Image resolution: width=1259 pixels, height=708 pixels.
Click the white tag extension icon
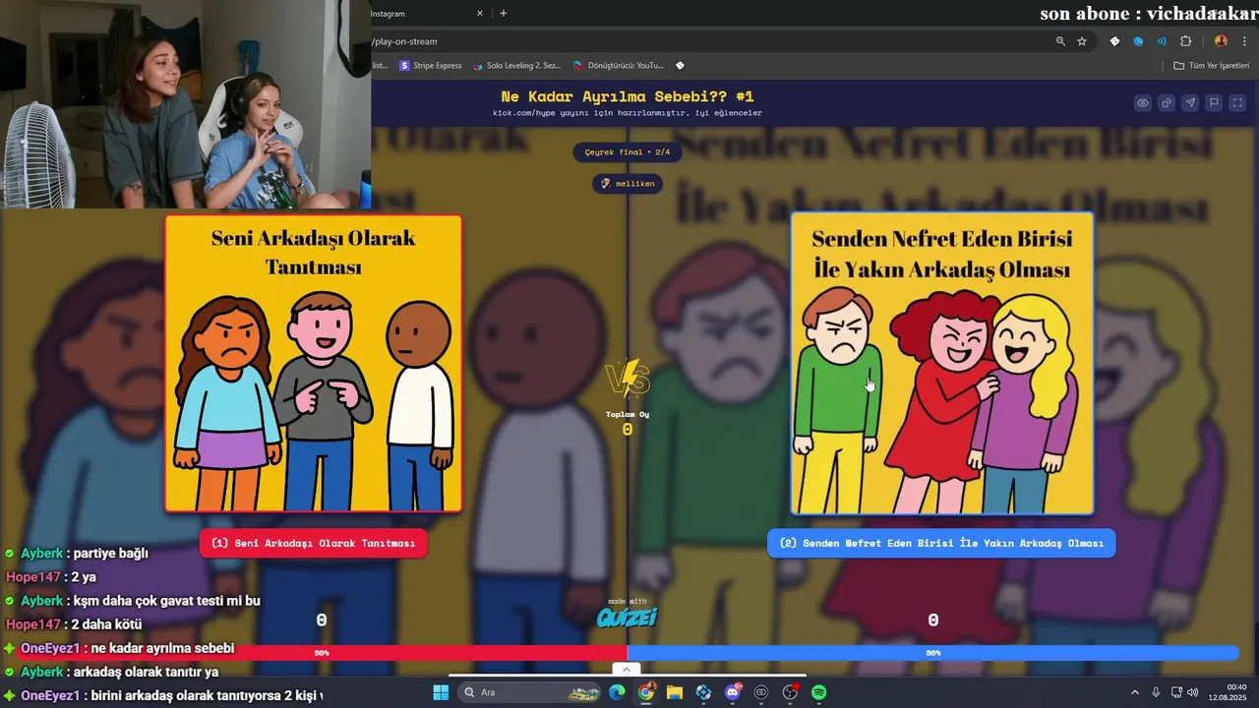pyautogui.click(x=1114, y=41)
